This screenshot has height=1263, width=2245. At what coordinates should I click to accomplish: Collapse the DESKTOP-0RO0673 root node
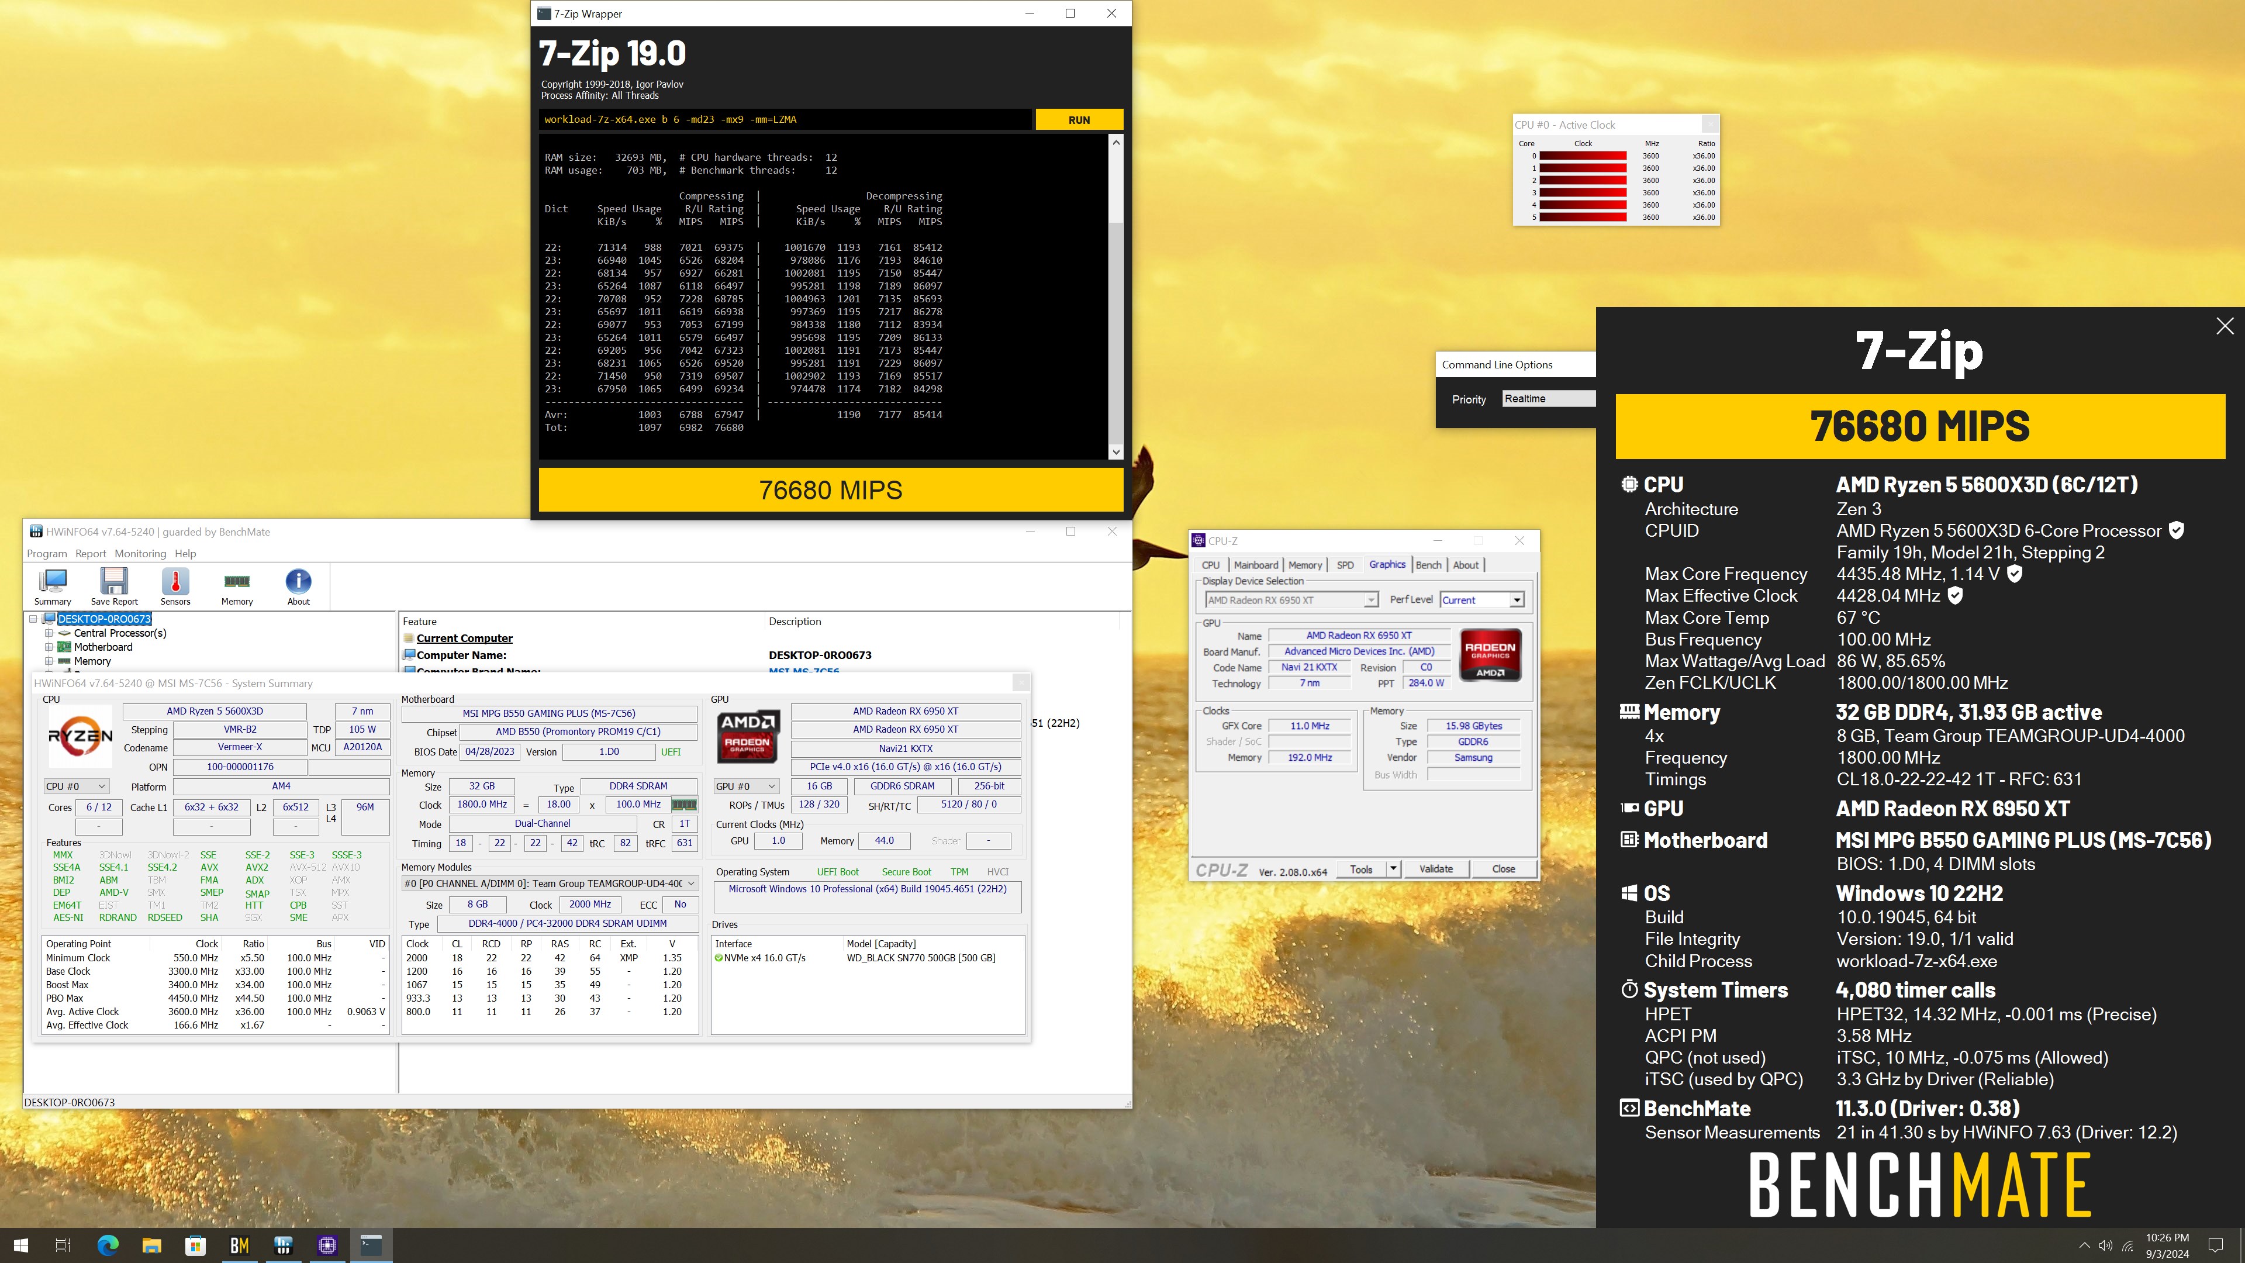coord(33,619)
